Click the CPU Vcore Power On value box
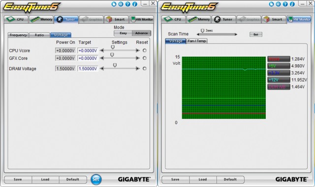Screen dimensions: 315x187 point(65,51)
